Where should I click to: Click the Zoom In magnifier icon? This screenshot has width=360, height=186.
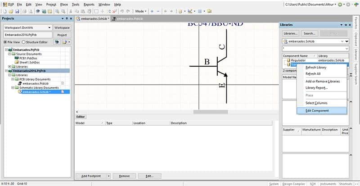[x=57, y=11]
